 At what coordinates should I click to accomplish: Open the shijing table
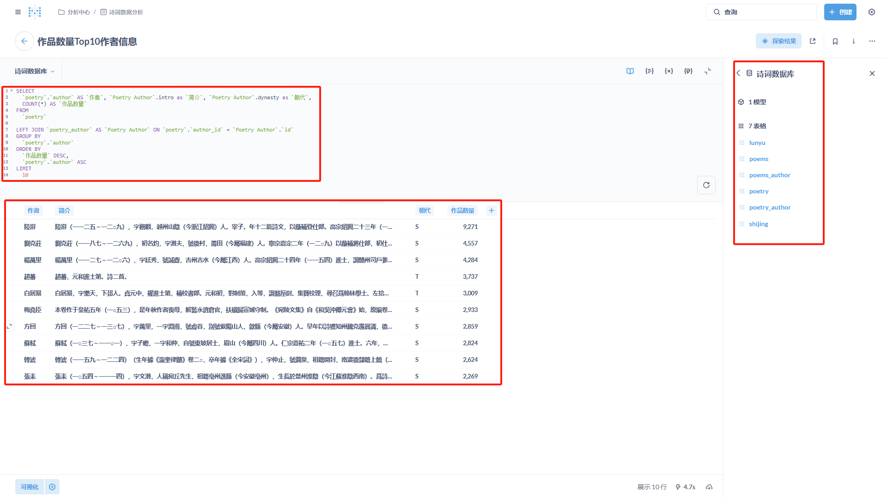(x=759, y=224)
